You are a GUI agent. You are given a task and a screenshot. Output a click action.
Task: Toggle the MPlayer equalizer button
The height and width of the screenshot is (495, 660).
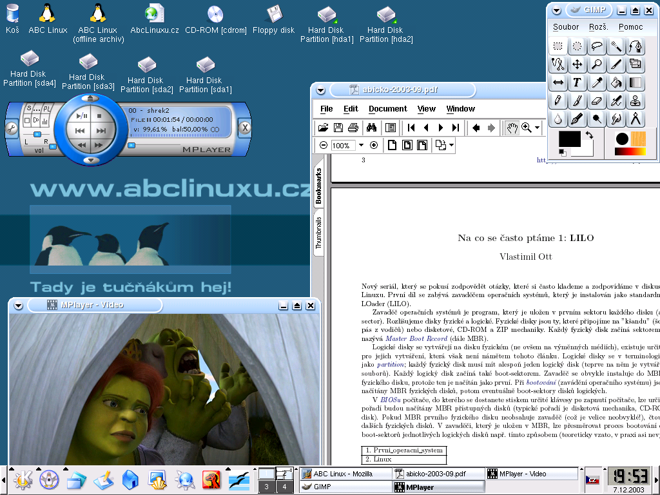tap(46, 121)
